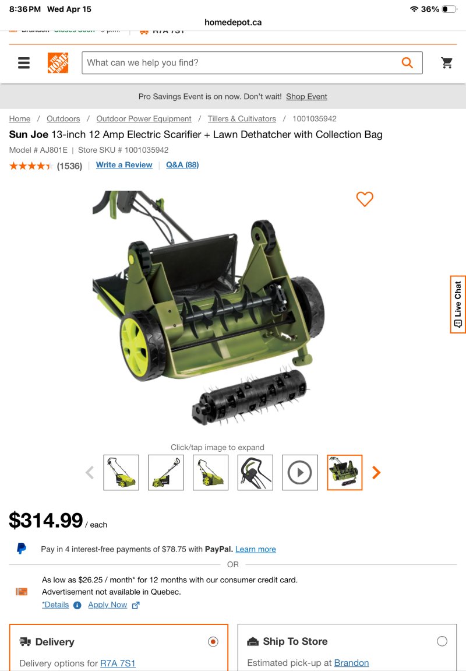Open Q&A (88) link
466x671 pixels.
(x=182, y=165)
